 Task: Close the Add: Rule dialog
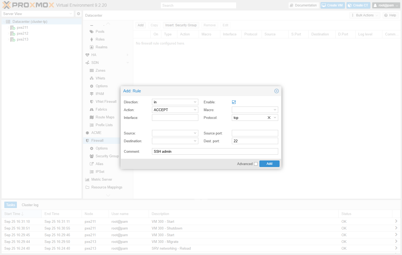click(x=277, y=91)
